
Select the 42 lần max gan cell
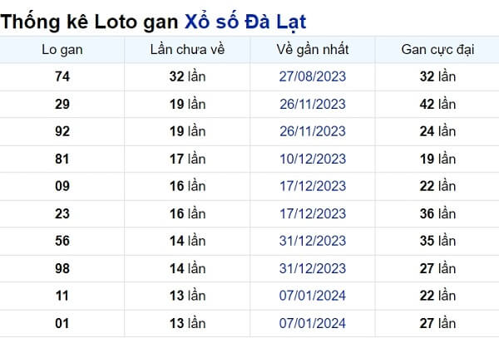point(437,104)
